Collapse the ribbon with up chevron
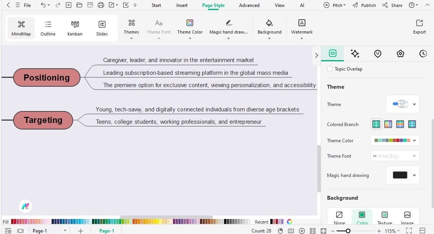This screenshot has width=434, height=234. (x=427, y=5)
